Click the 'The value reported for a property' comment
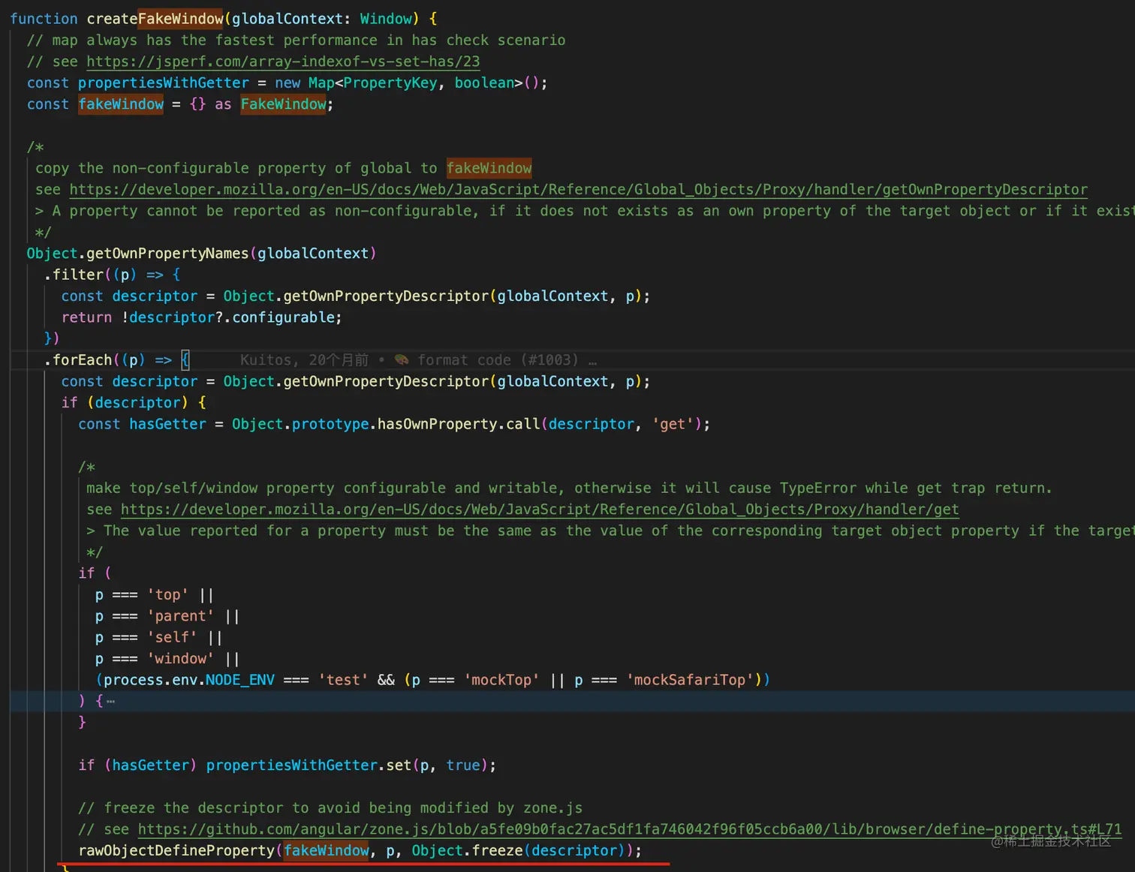 [x=610, y=531]
